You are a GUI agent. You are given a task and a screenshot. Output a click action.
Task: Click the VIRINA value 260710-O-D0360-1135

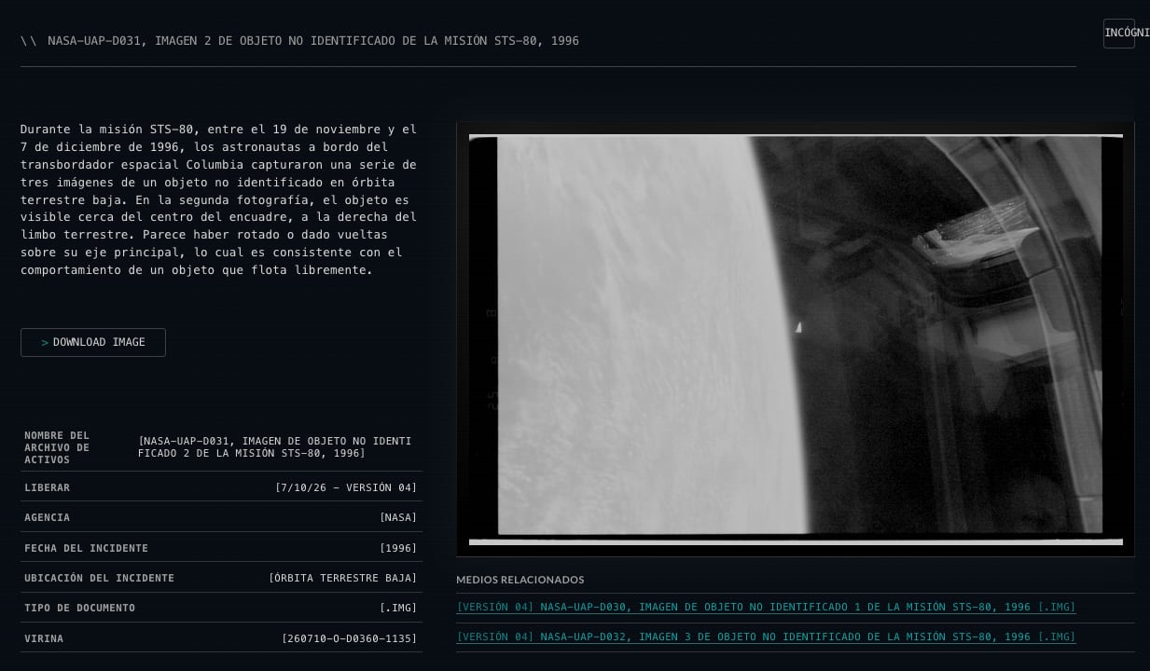350,638
